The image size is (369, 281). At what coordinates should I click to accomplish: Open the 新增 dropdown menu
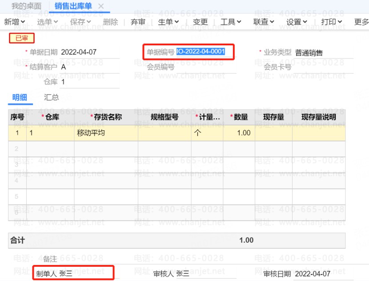(x=14, y=22)
